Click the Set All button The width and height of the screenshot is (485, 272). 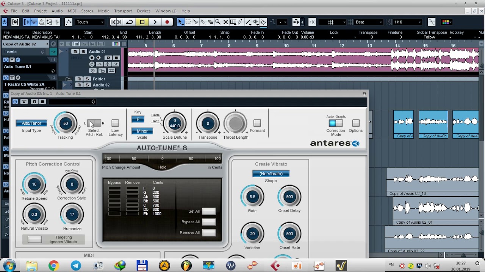(x=209, y=211)
